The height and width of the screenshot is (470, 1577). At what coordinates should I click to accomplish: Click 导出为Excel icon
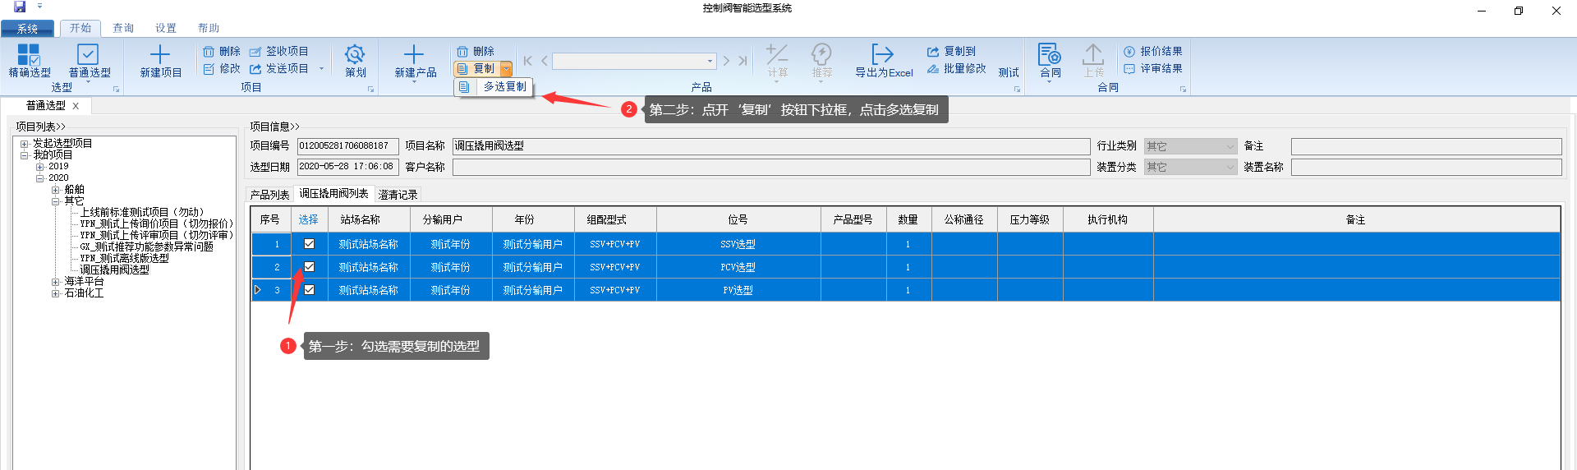click(x=882, y=55)
